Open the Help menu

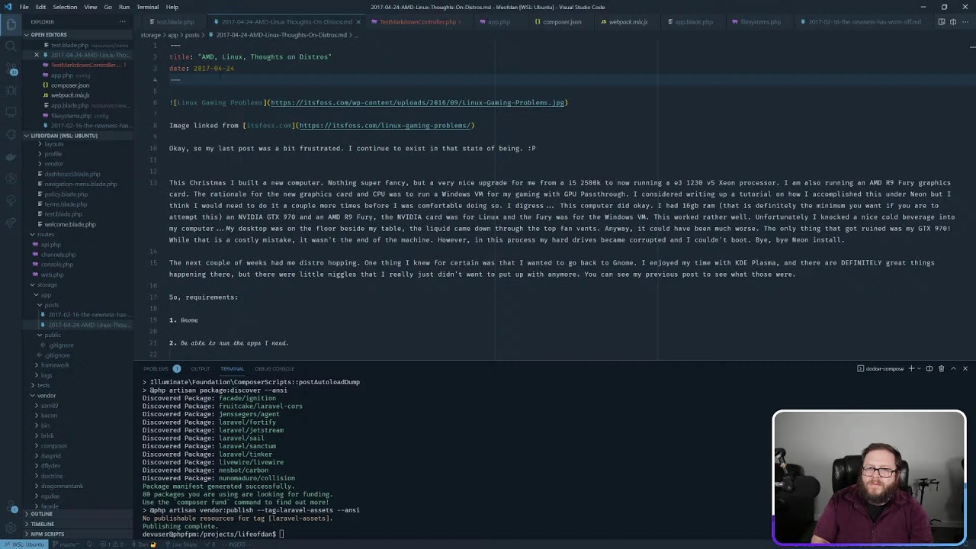(172, 7)
